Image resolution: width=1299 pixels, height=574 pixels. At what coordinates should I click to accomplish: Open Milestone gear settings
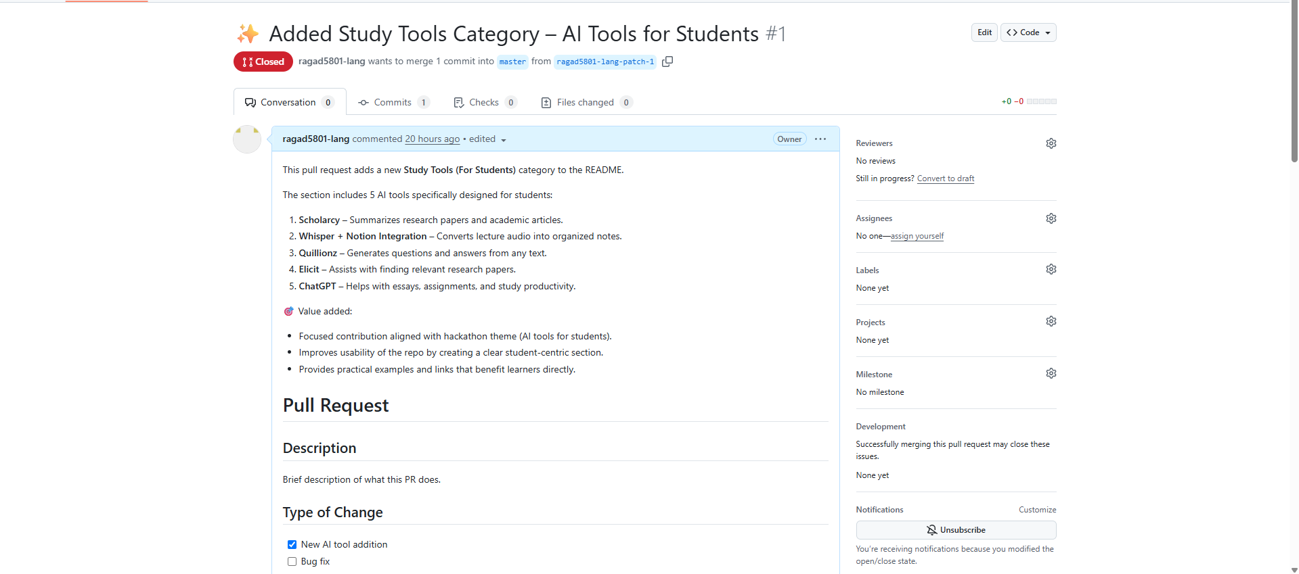[1051, 373]
